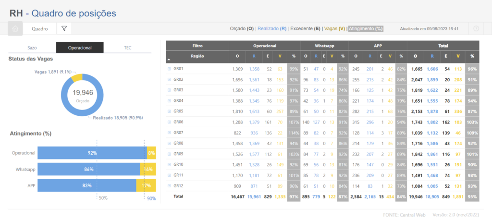Click the 90% reference line label
This screenshot has width=492, height=220.
coord(151,198)
